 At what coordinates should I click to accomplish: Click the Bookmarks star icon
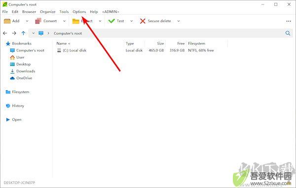pos(8,43)
